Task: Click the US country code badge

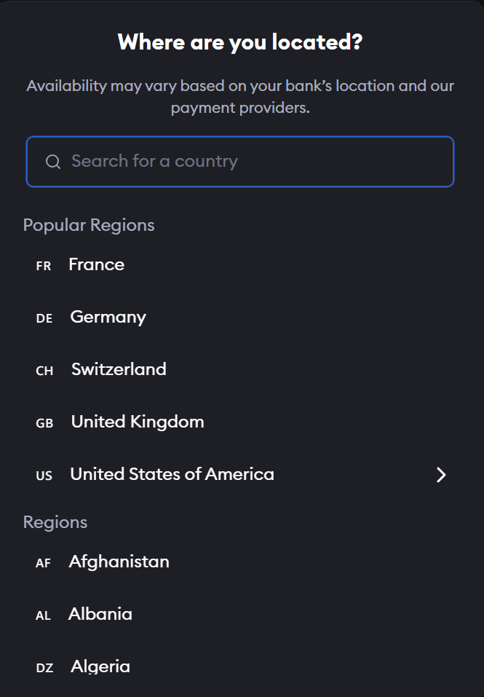Action: click(x=44, y=476)
